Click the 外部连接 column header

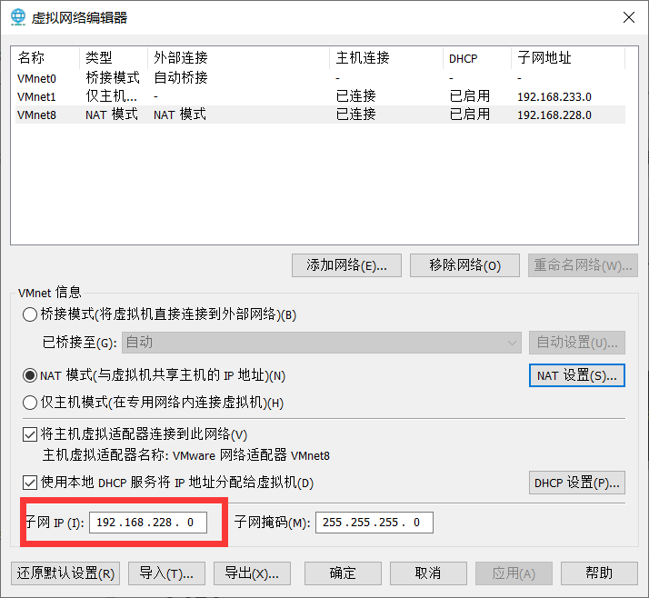coord(238,57)
